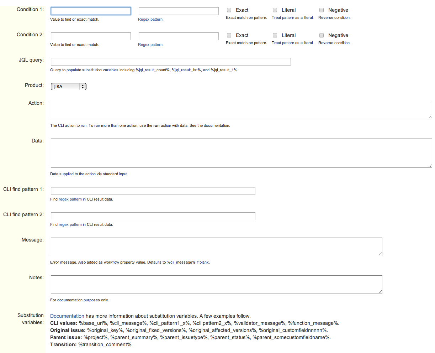
Task: Click 'Data supplied to the action via standard input' text
Action: click(89, 174)
